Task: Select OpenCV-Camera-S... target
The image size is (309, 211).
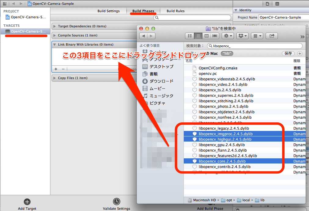Action: (25, 31)
